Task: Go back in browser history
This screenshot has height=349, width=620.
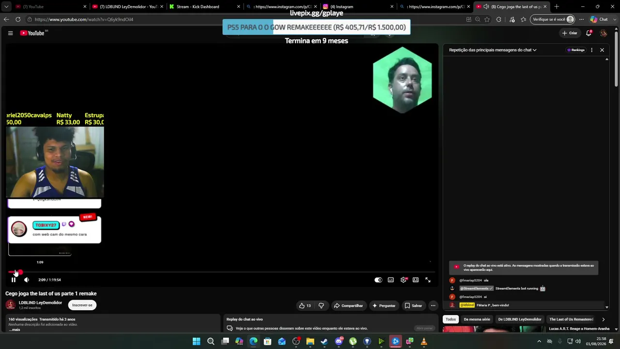Action: (6, 19)
